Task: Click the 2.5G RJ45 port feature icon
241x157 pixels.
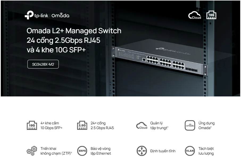Action: (x=82, y=125)
